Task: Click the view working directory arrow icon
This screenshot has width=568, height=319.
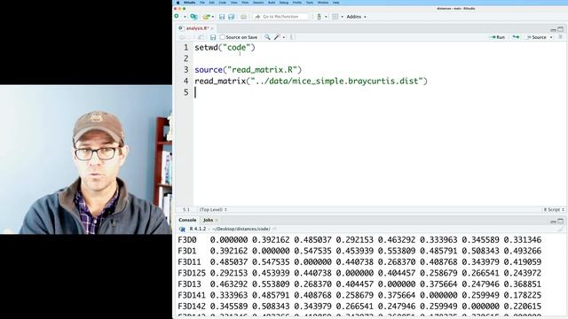Action: [274, 229]
